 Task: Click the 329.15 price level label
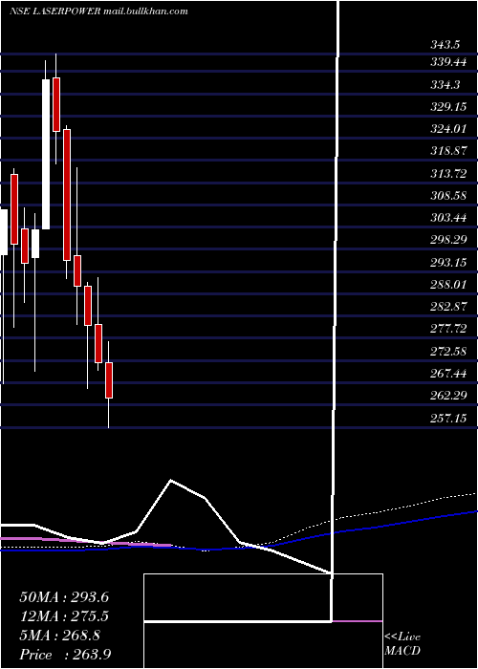(x=448, y=107)
